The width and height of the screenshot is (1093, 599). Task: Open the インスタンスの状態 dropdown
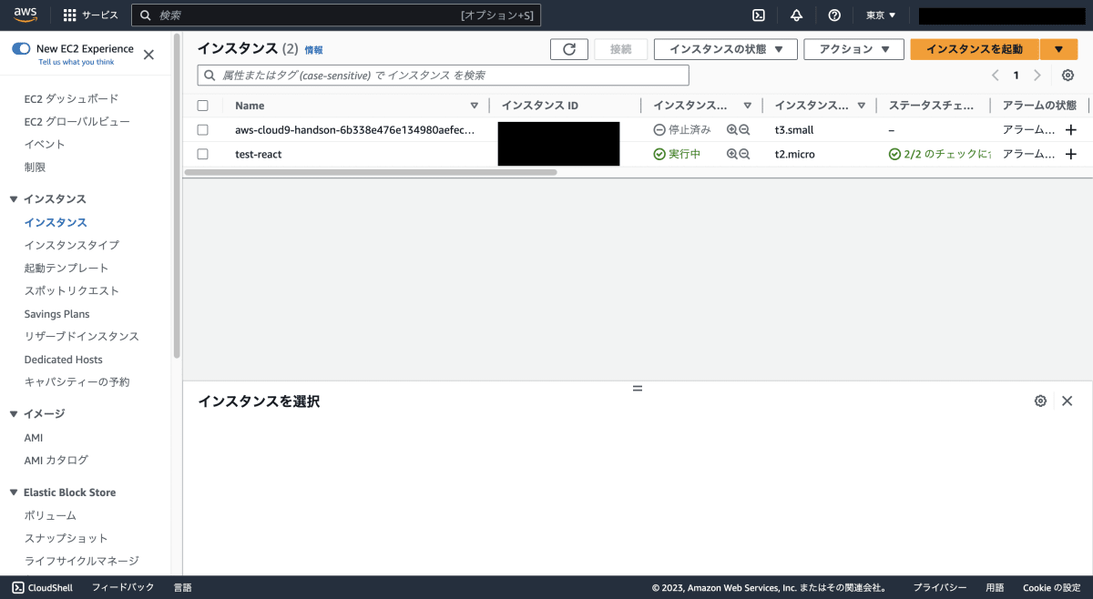coord(726,49)
